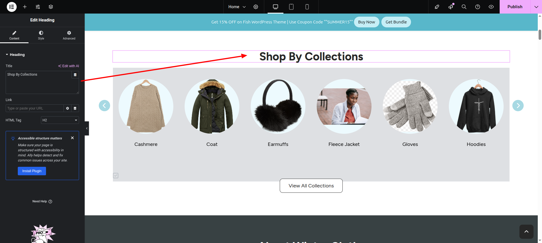Open the HTML Tag dropdown
Screen dimensions: 542x243
point(60,120)
